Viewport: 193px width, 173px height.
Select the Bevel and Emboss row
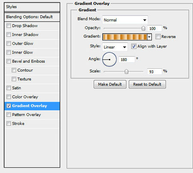point(32,61)
